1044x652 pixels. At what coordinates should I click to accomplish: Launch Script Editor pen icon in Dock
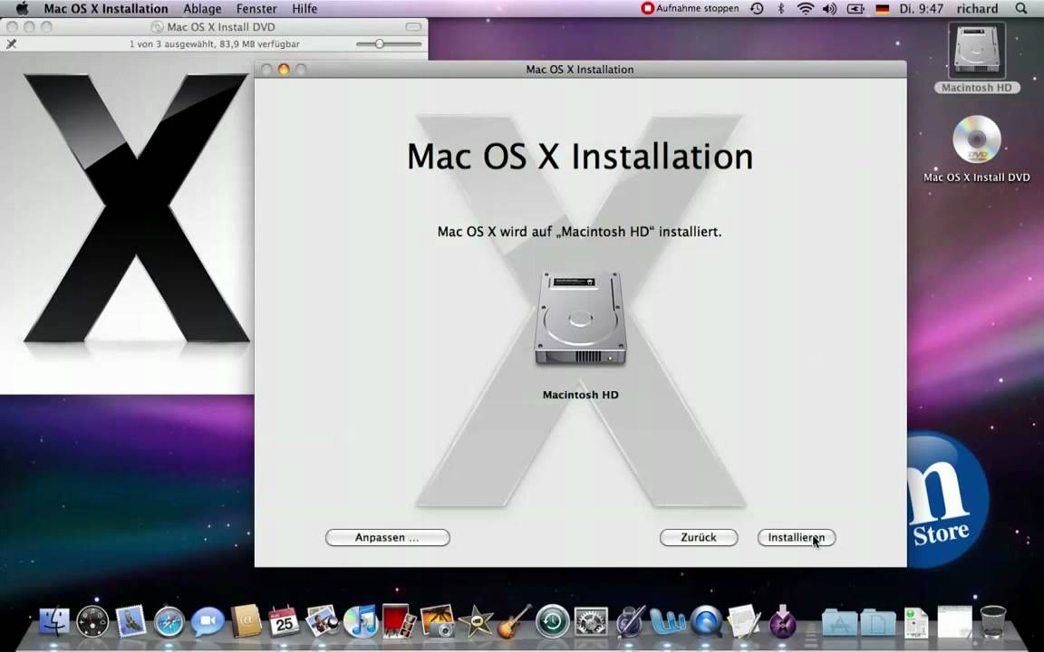629,622
